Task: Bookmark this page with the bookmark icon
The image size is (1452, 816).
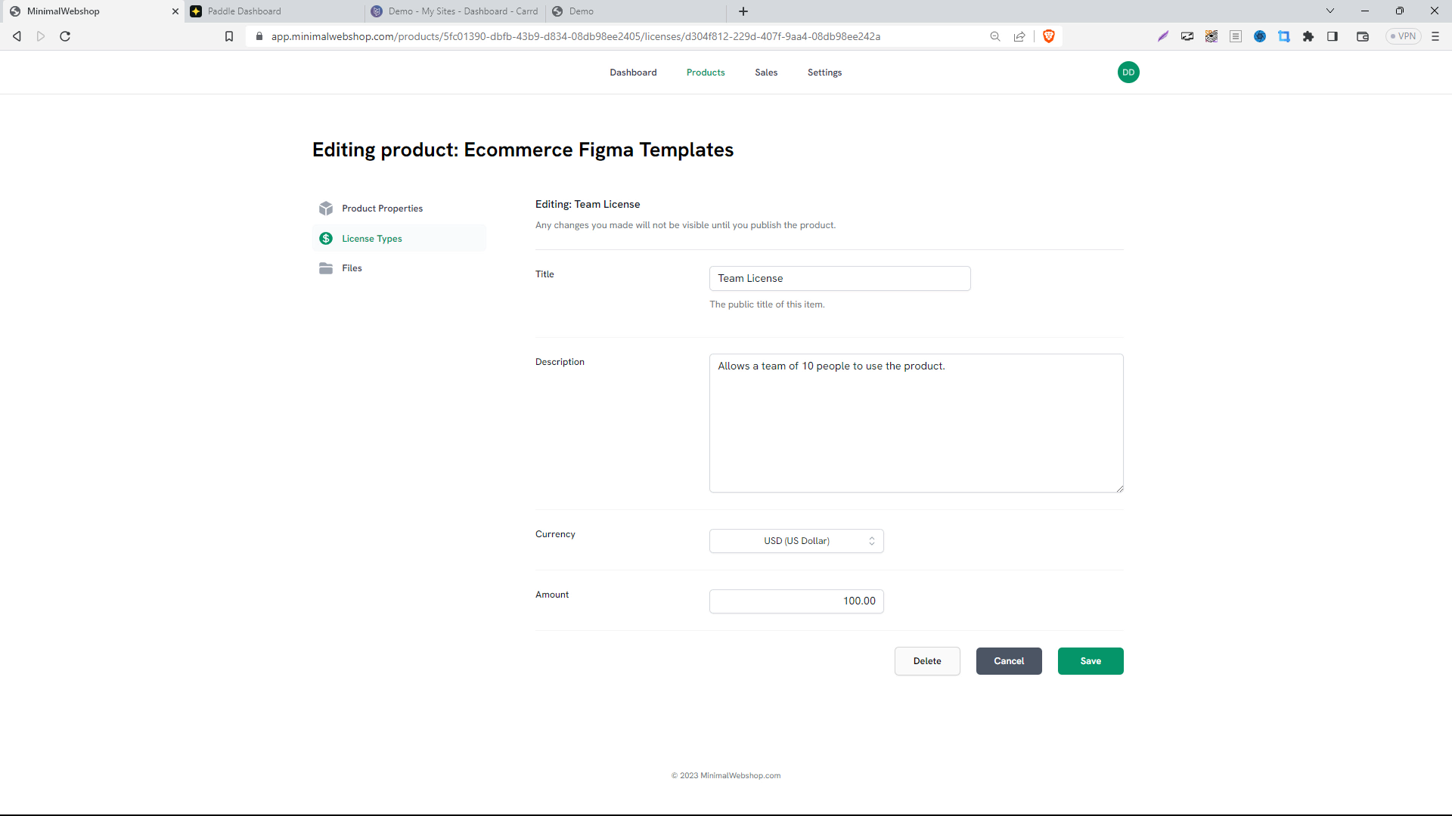Action: pos(229,36)
